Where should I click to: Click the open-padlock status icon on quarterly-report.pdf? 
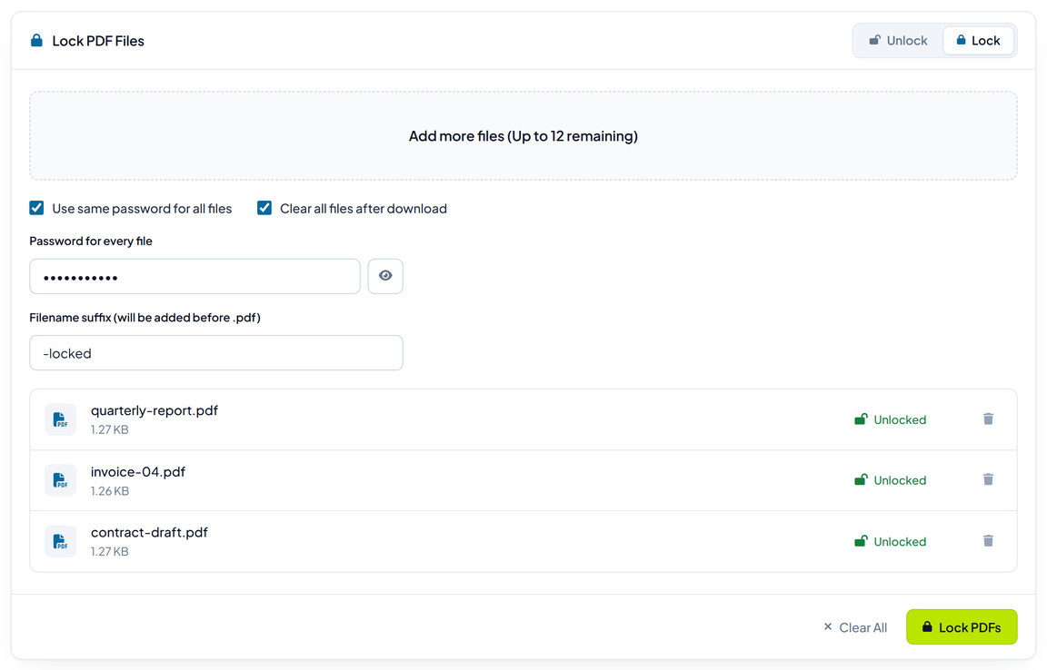point(861,419)
